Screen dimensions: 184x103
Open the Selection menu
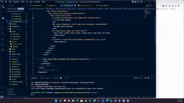pos(16,2)
